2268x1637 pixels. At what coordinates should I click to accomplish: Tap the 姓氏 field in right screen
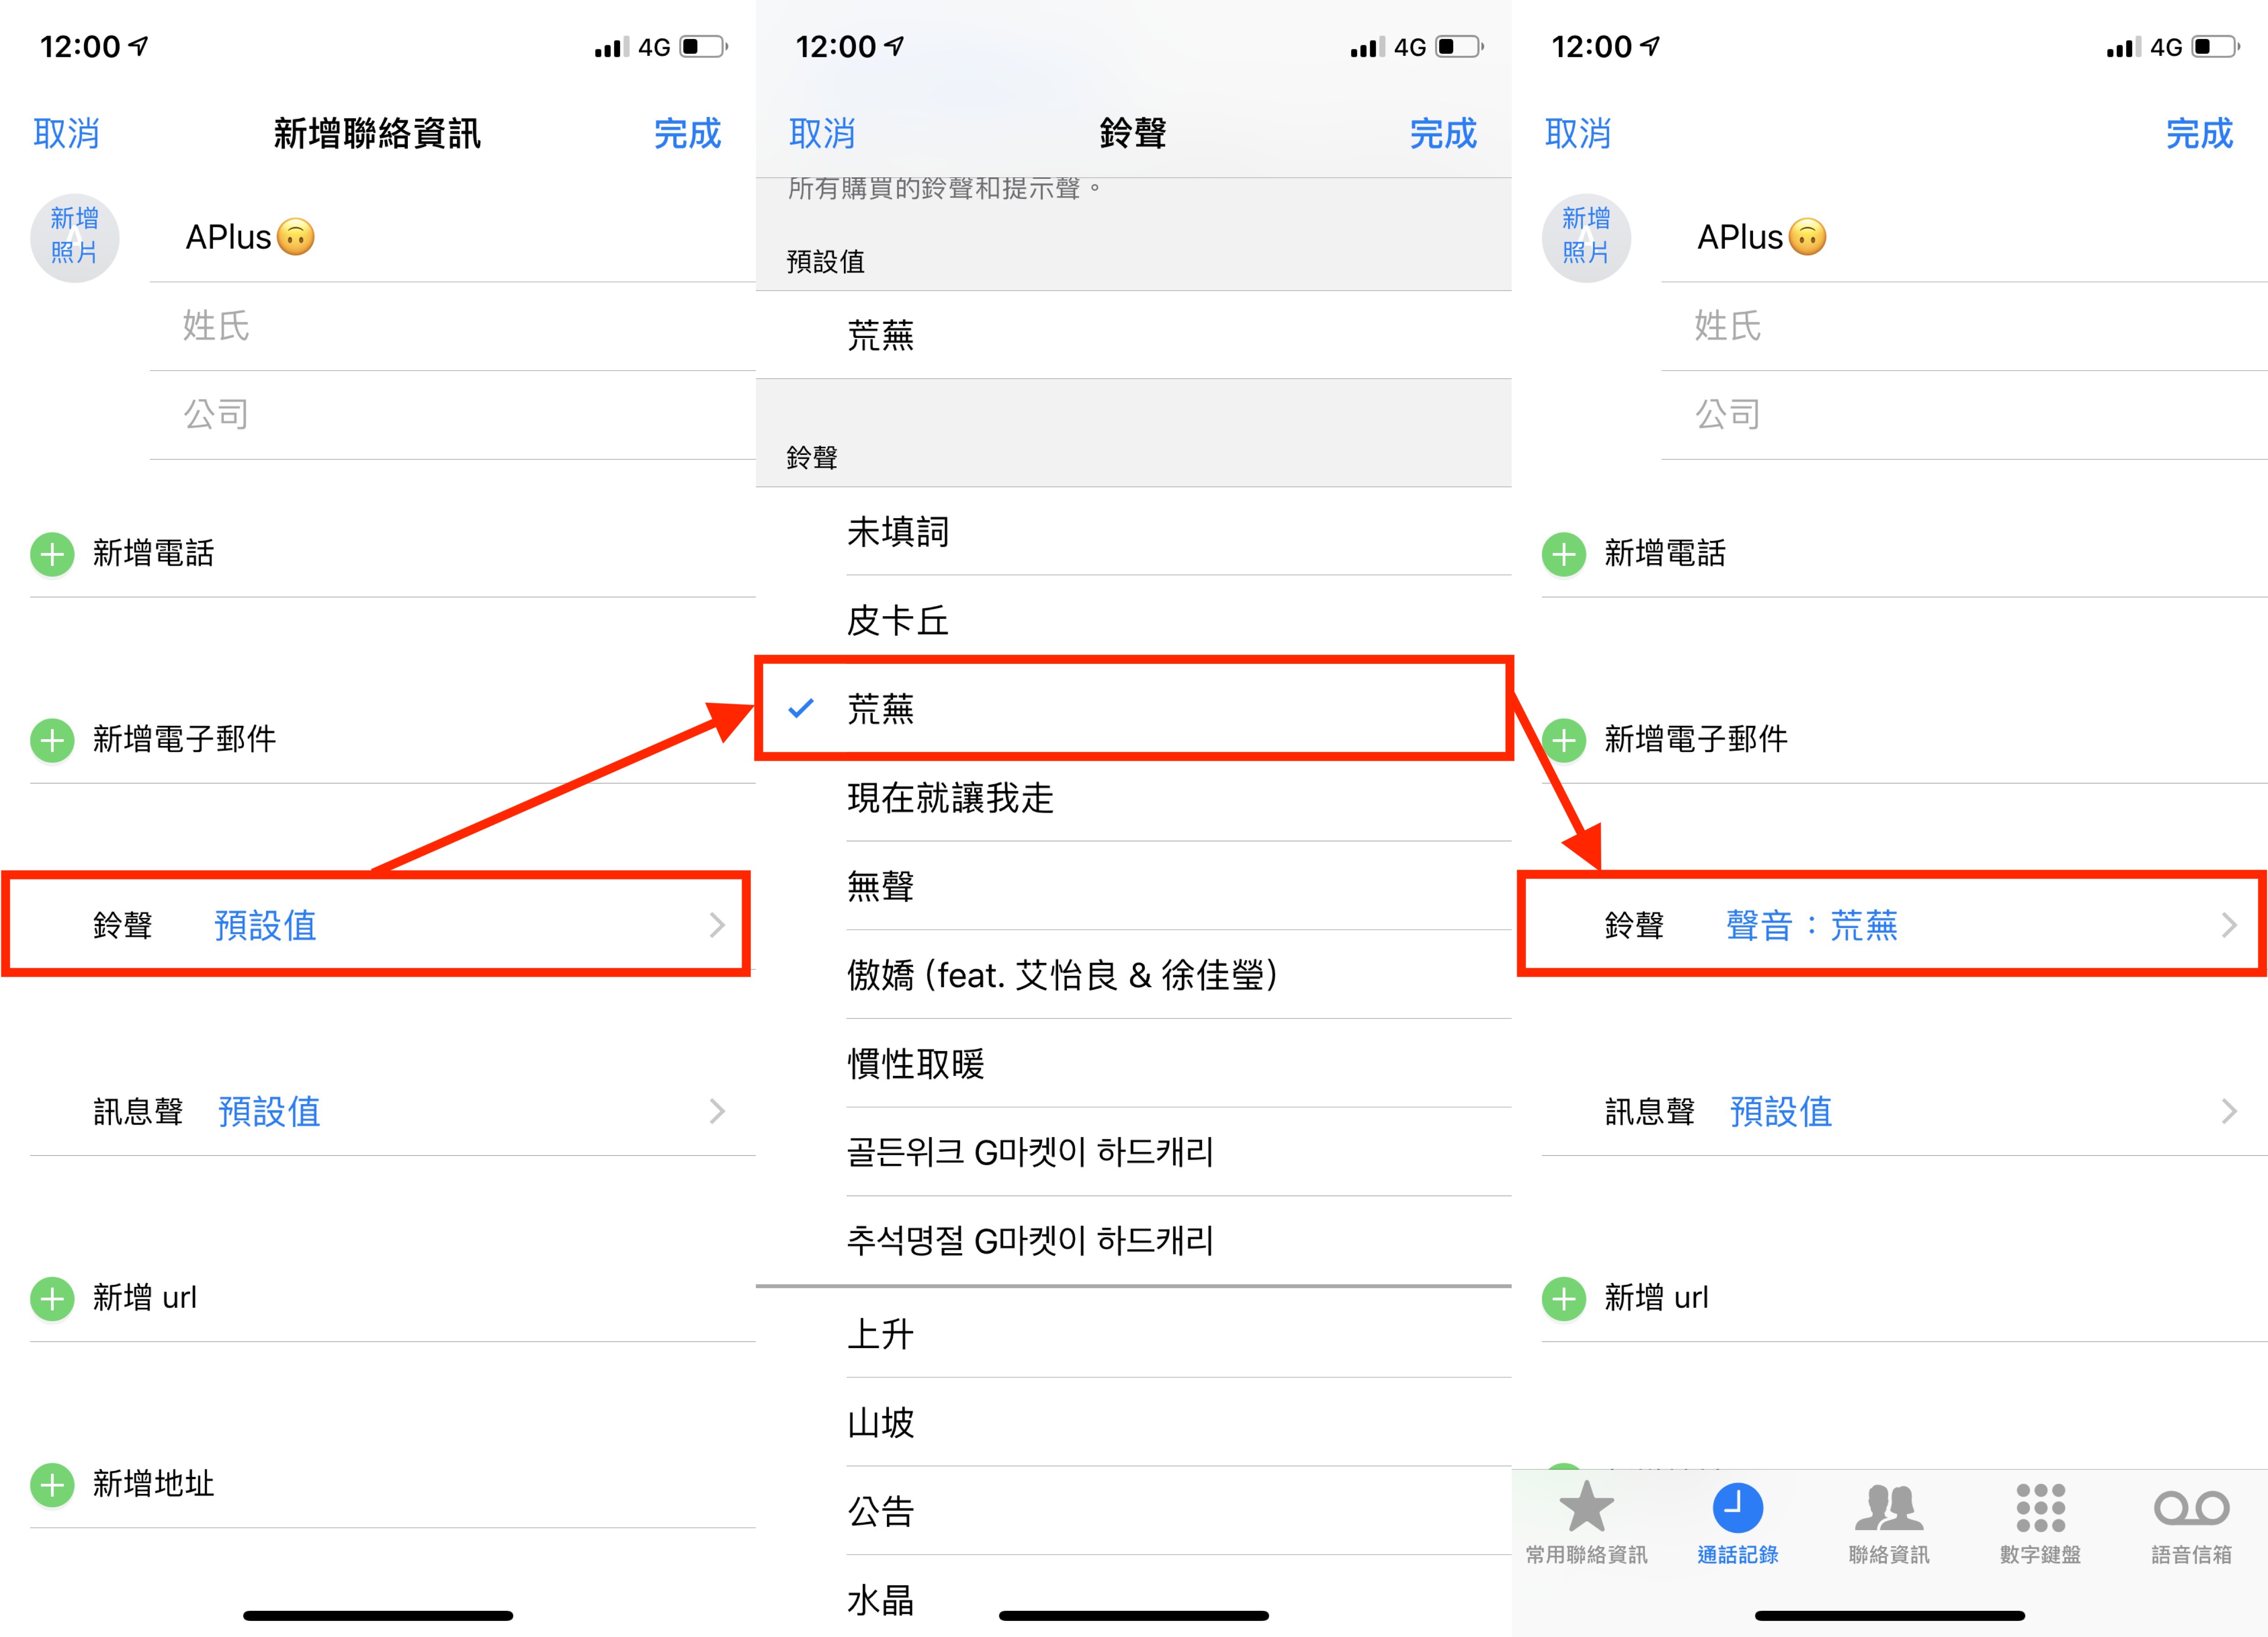coord(1965,326)
